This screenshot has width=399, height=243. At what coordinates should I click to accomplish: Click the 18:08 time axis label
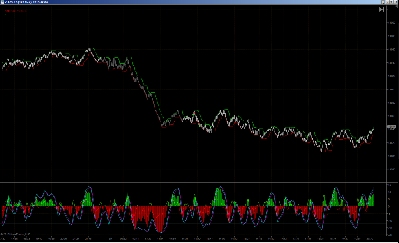tap(320, 239)
